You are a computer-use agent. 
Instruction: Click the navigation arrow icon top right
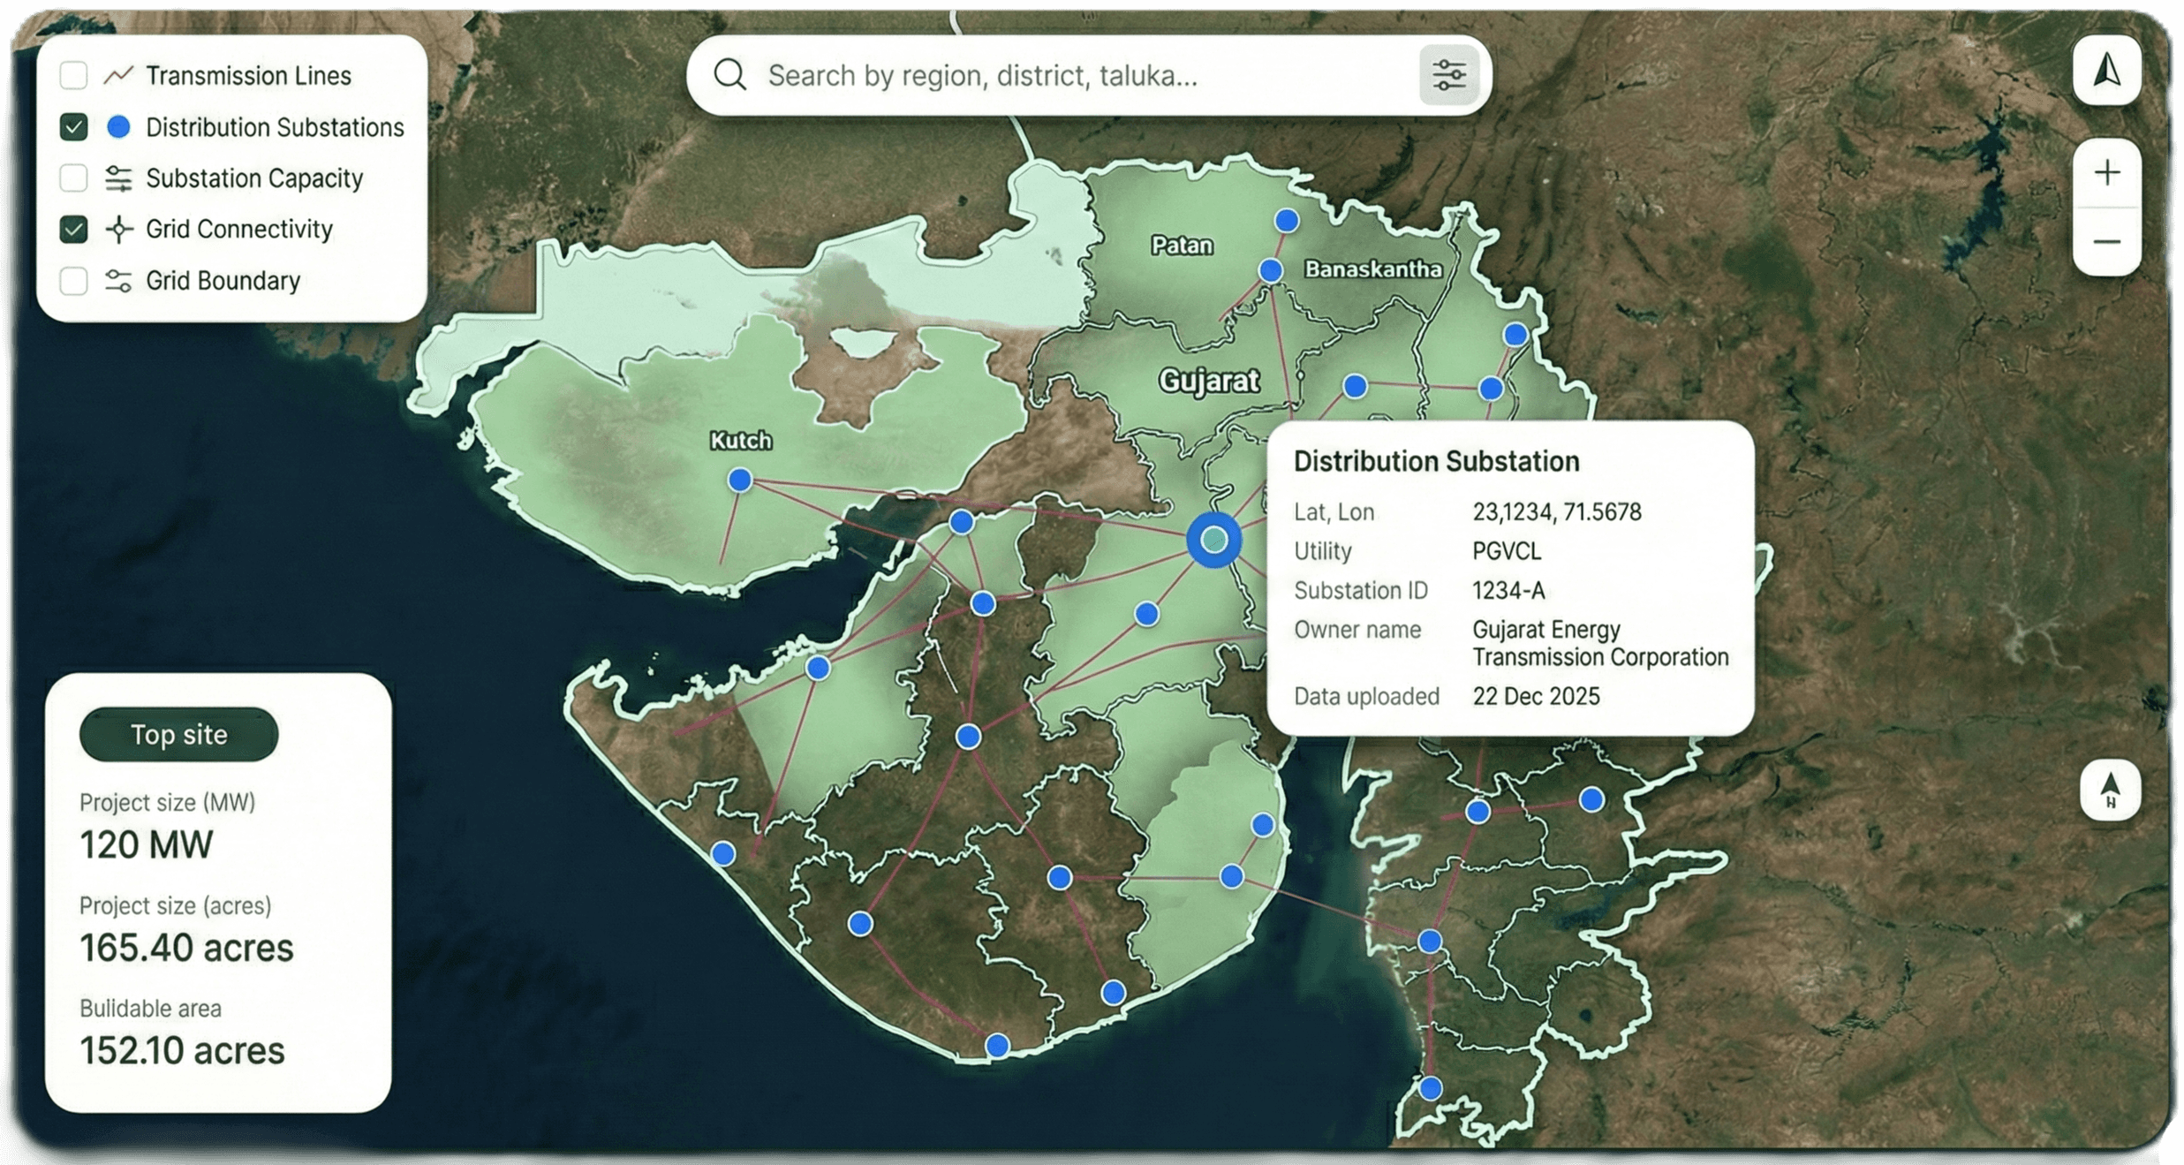coord(2107,71)
